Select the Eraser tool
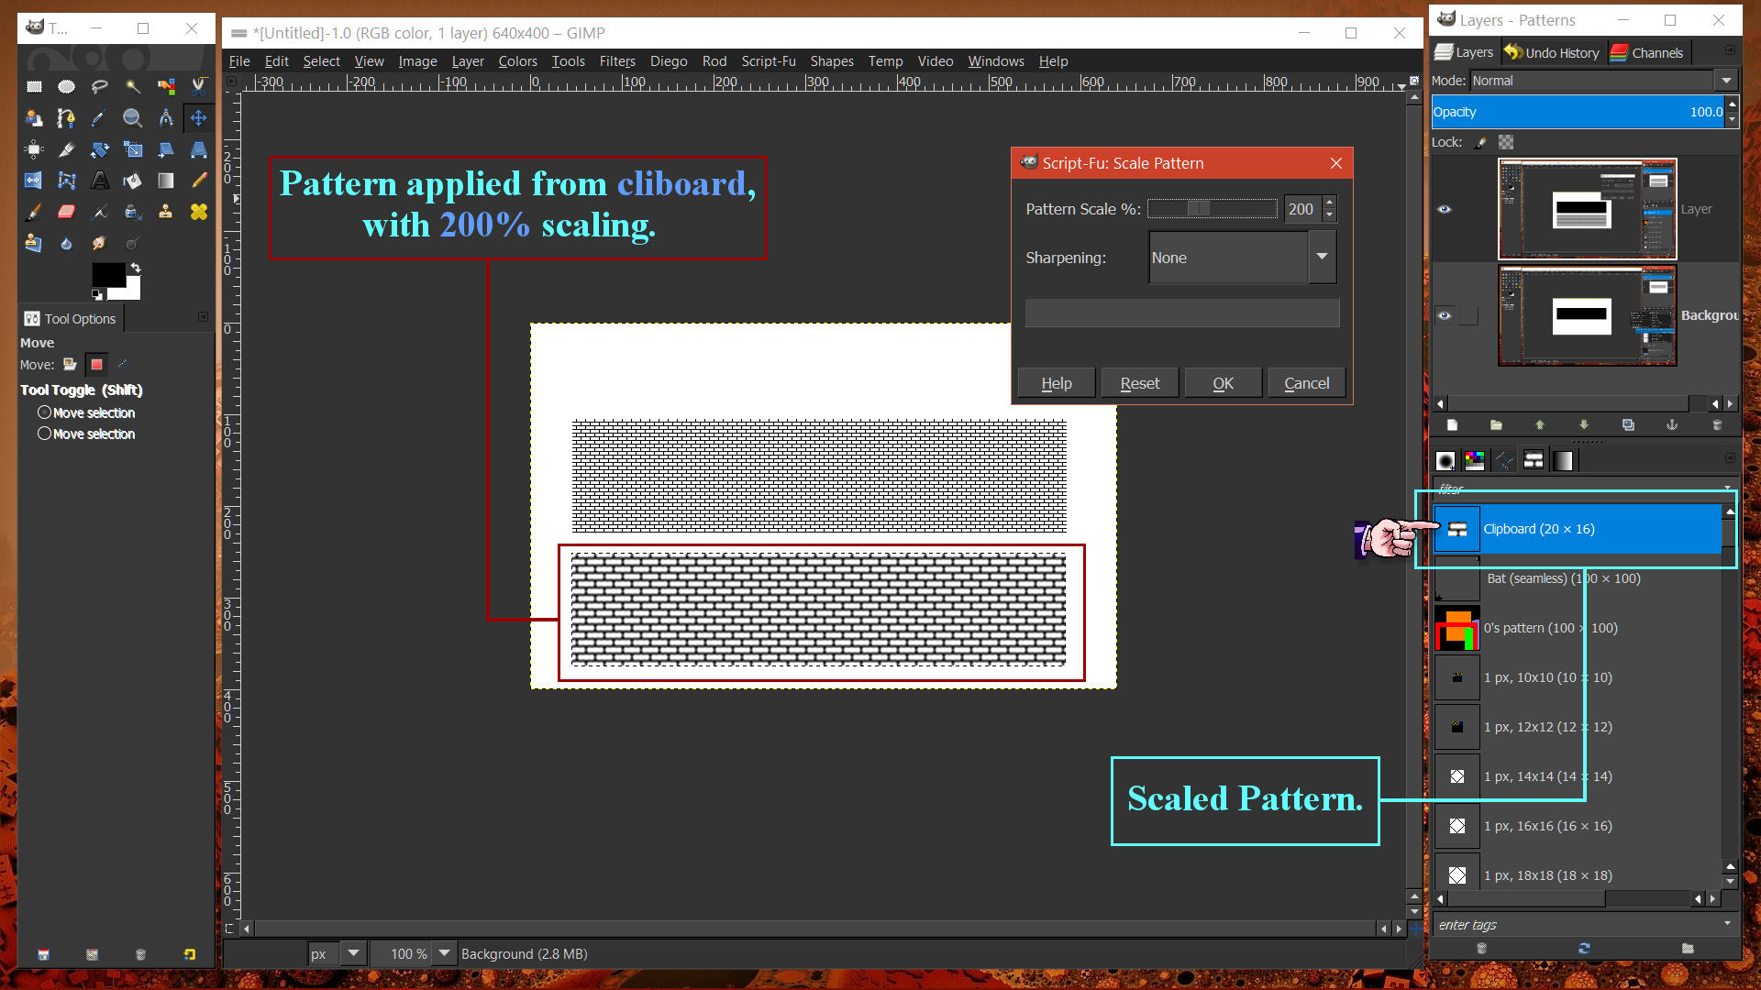The height and width of the screenshot is (990, 1761). coord(66,212)
